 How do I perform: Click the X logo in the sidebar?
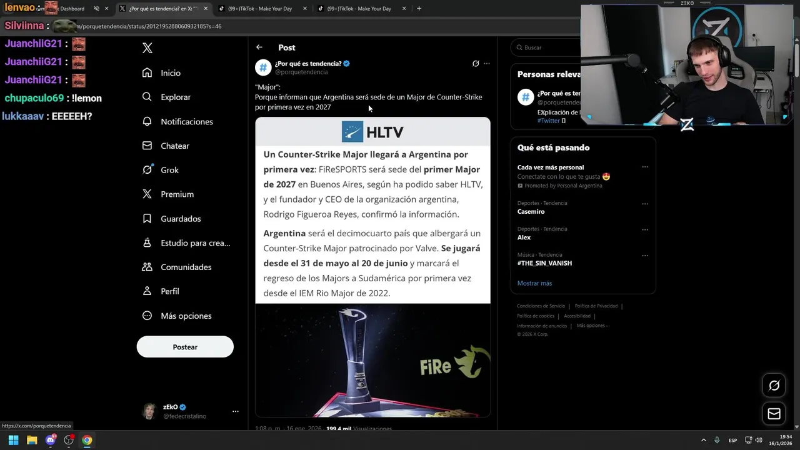[147, 48]
